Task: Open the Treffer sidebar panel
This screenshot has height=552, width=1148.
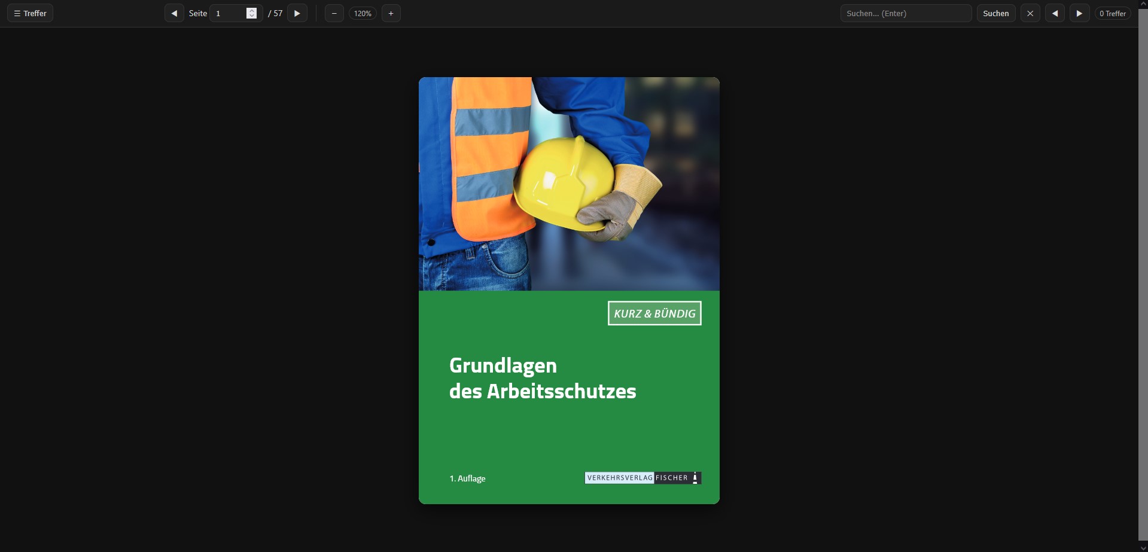Action: coord(30,13)
